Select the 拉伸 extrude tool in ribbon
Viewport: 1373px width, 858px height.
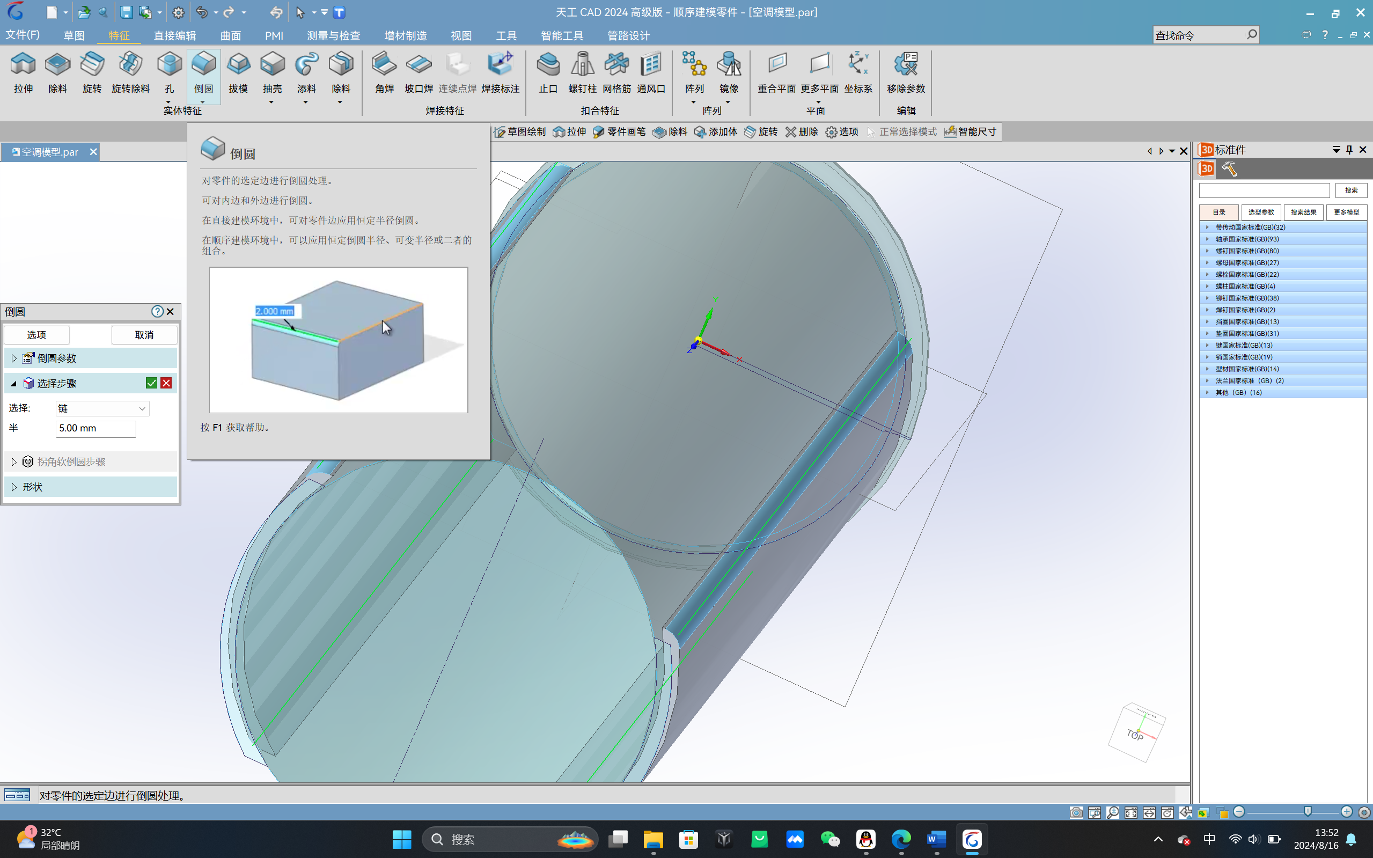click(23, 72)
